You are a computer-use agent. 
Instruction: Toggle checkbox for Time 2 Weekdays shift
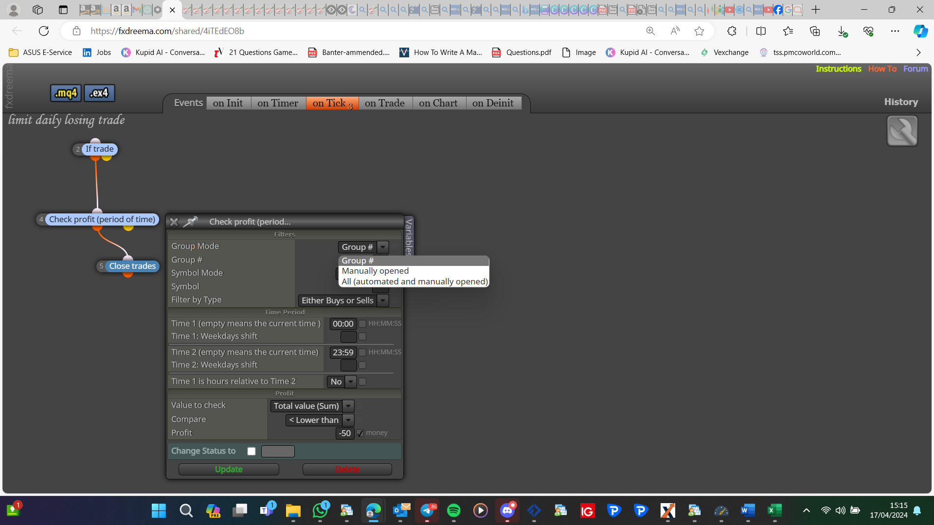tap(362, 365)
